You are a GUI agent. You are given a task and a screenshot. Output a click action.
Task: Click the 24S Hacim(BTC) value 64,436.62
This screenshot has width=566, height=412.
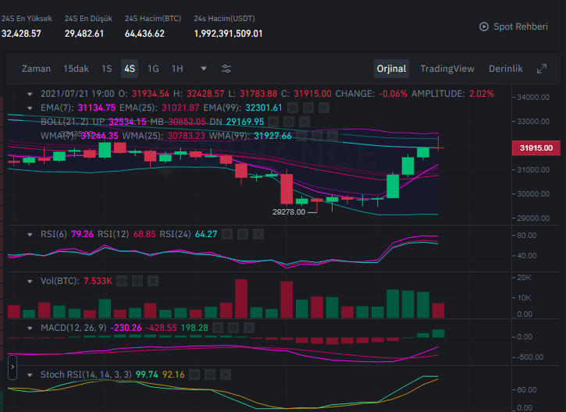(x=144, y=34)
